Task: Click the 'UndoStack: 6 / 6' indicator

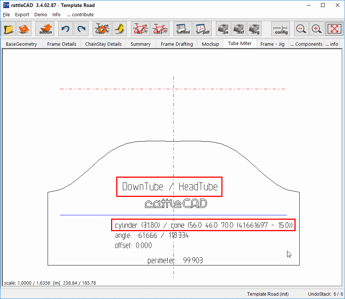Action: tap(325, 294)
